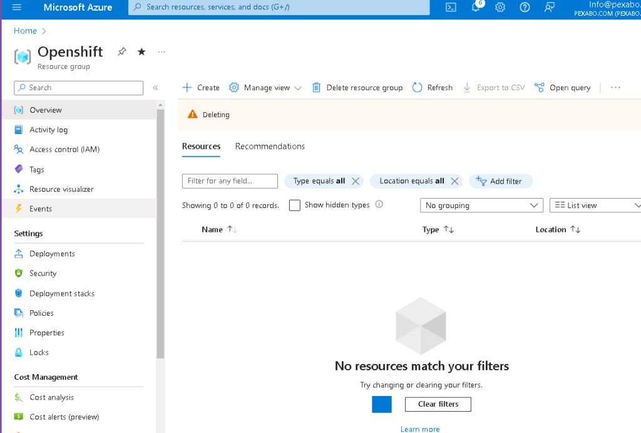
Task: Click Export to CSV
Action: [x=494, y=88]
